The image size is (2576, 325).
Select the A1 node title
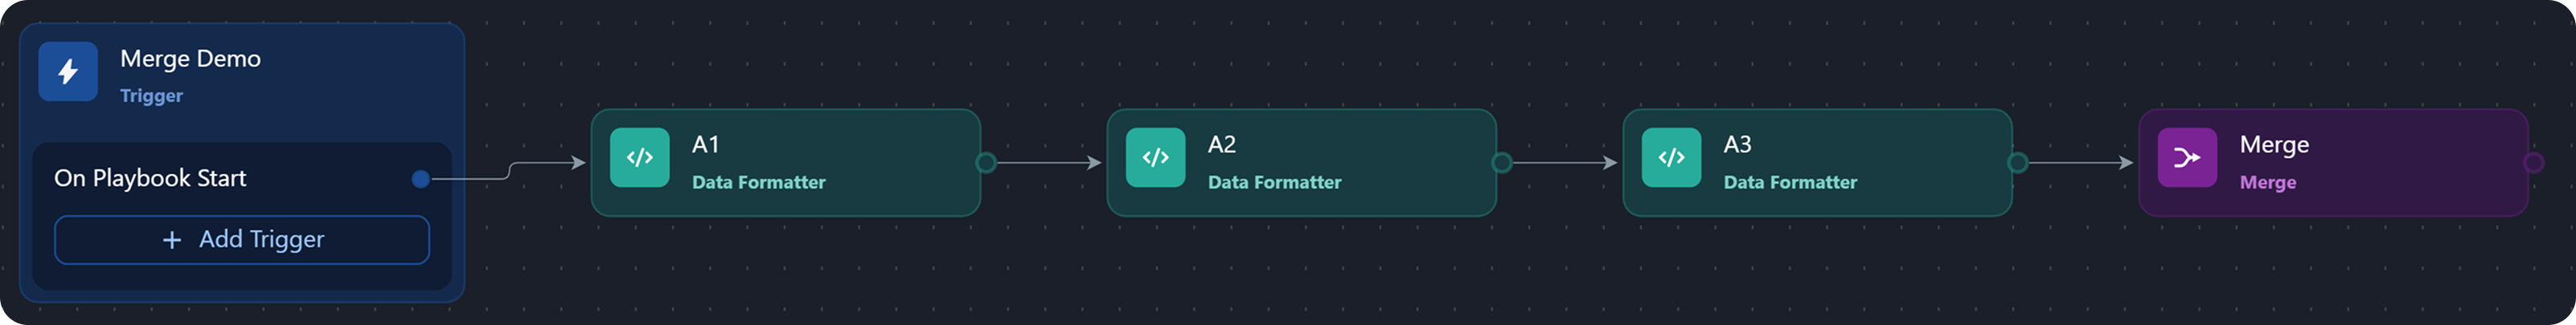(x=706, y=144)
